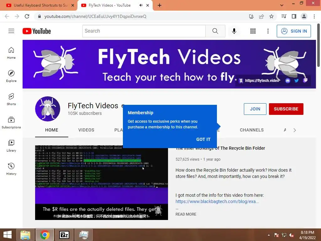
Task: Open the blackbagtech.com blog link
Action: point(217,201)
